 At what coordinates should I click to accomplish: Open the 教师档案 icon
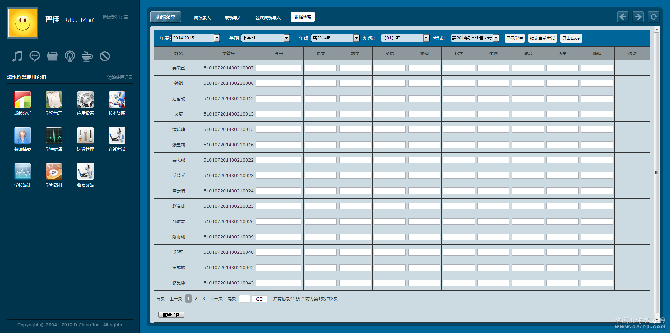click(23, 136)
